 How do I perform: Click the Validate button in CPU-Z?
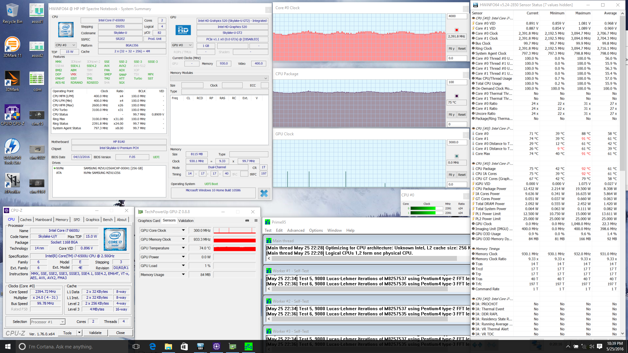point(95,333)
